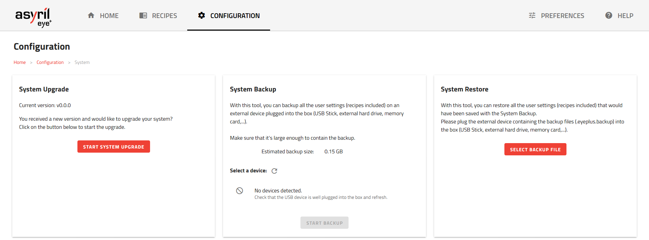Screen dimensions: 649x240
Task: Click the Configuration page title
Action: click(x=42, y=47)
